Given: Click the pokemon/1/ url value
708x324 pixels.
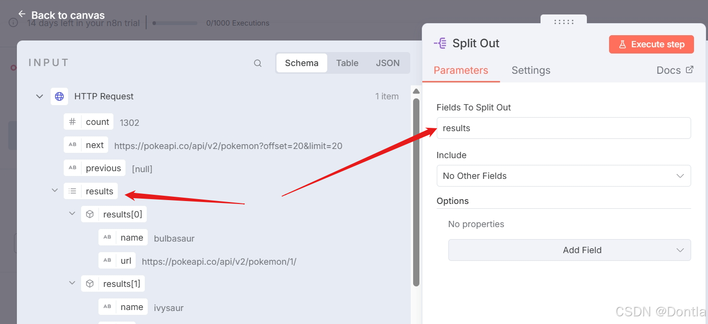Looking at the screenshot, I should pyautogui.click(x=219, y=262).
